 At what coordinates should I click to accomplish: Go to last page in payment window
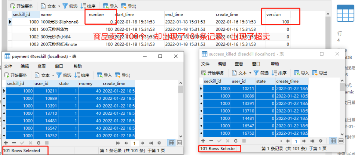click(151, 143)
